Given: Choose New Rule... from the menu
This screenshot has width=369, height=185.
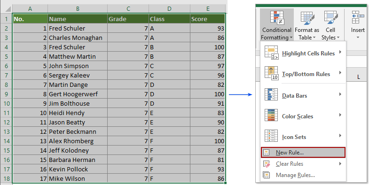Looking at the screenshot, I should [303, 152].
